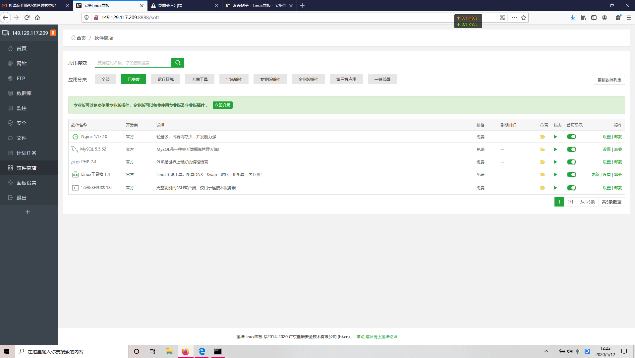Screen dimensions: 635x358
Task: Open the PHP-7.4 folder location icon
Action: pyautogui.click(x=543, y=162)
